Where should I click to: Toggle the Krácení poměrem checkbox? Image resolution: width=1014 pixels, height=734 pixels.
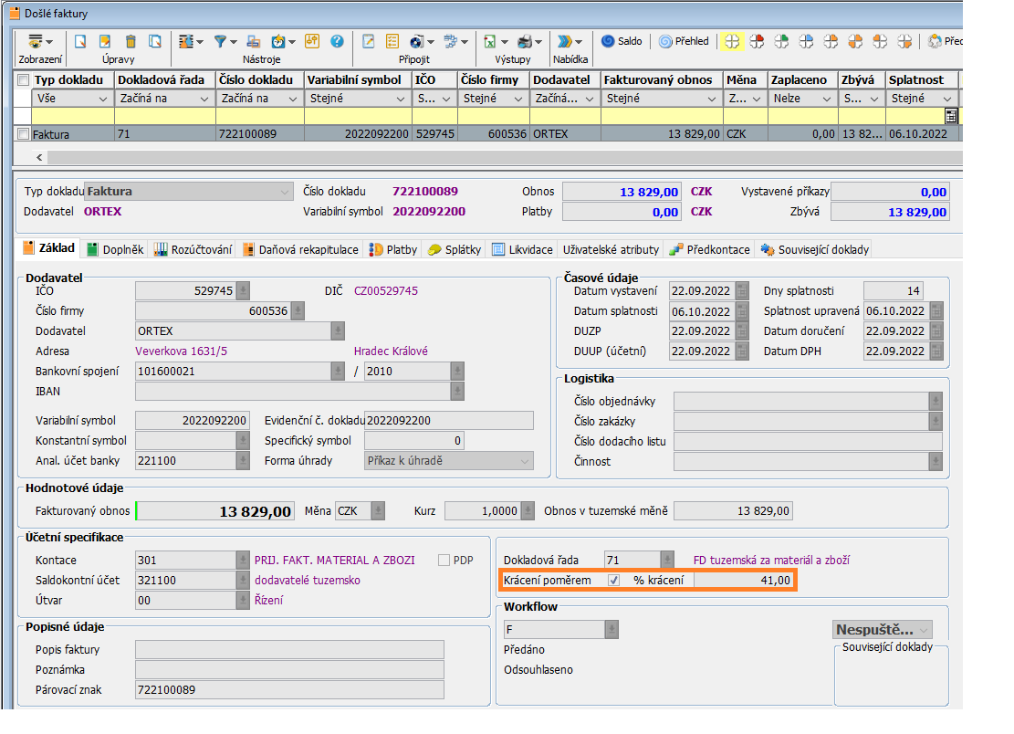(614, 581)
